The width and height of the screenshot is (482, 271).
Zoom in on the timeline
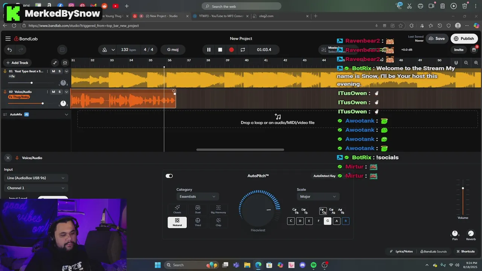coord(476,63)
